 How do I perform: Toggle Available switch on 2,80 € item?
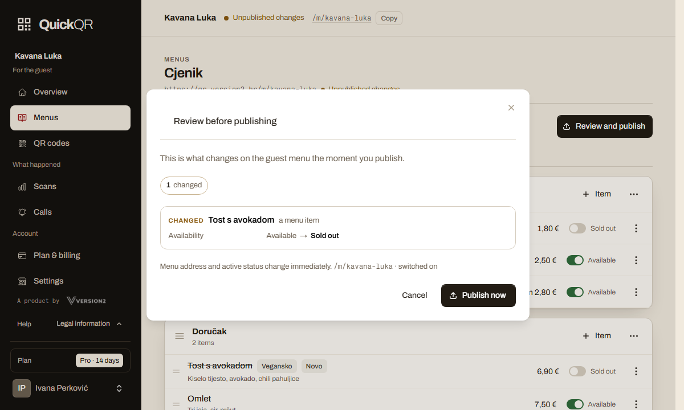coord(575,292)
